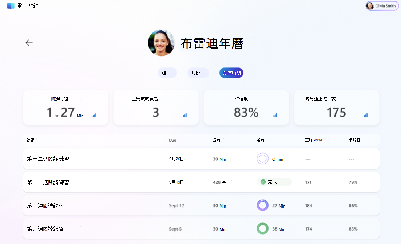Click the struck-through Sept 12 due date

tap(176, 206)
